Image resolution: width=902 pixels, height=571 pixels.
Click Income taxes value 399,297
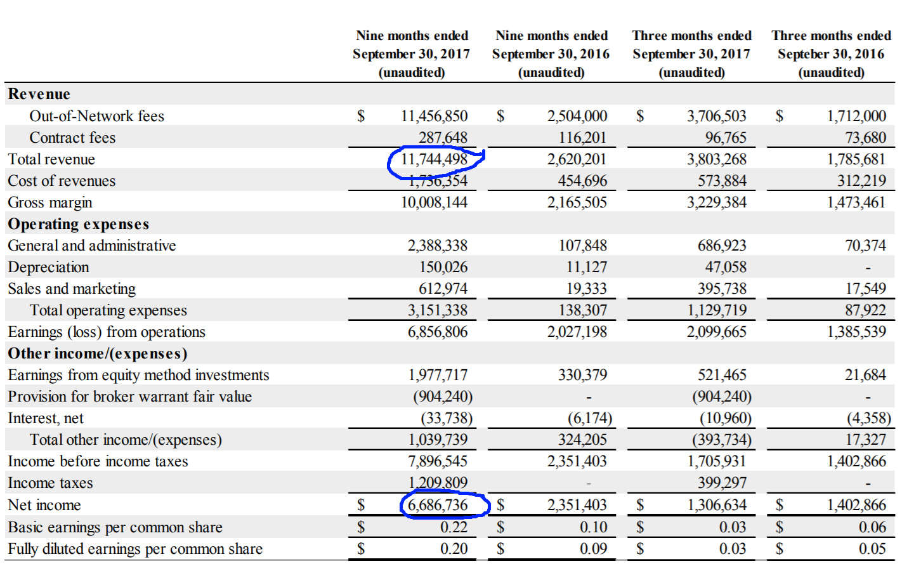pos(722,483)
